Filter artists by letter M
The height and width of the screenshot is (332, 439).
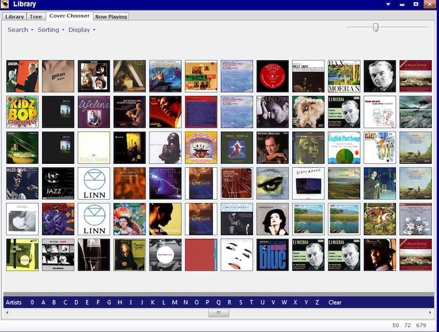175,302
